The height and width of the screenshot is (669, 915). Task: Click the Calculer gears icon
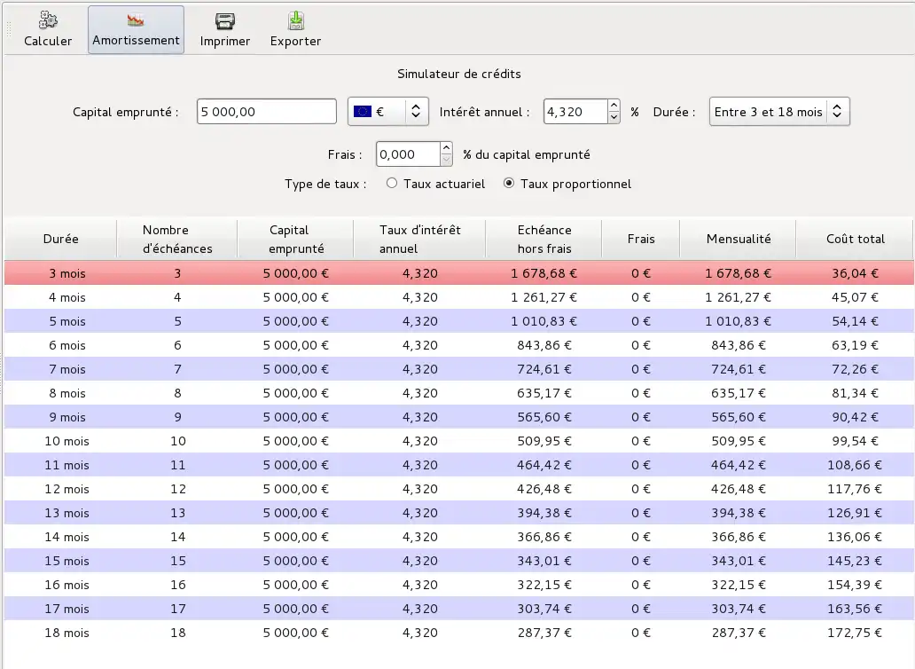point(48,21)
